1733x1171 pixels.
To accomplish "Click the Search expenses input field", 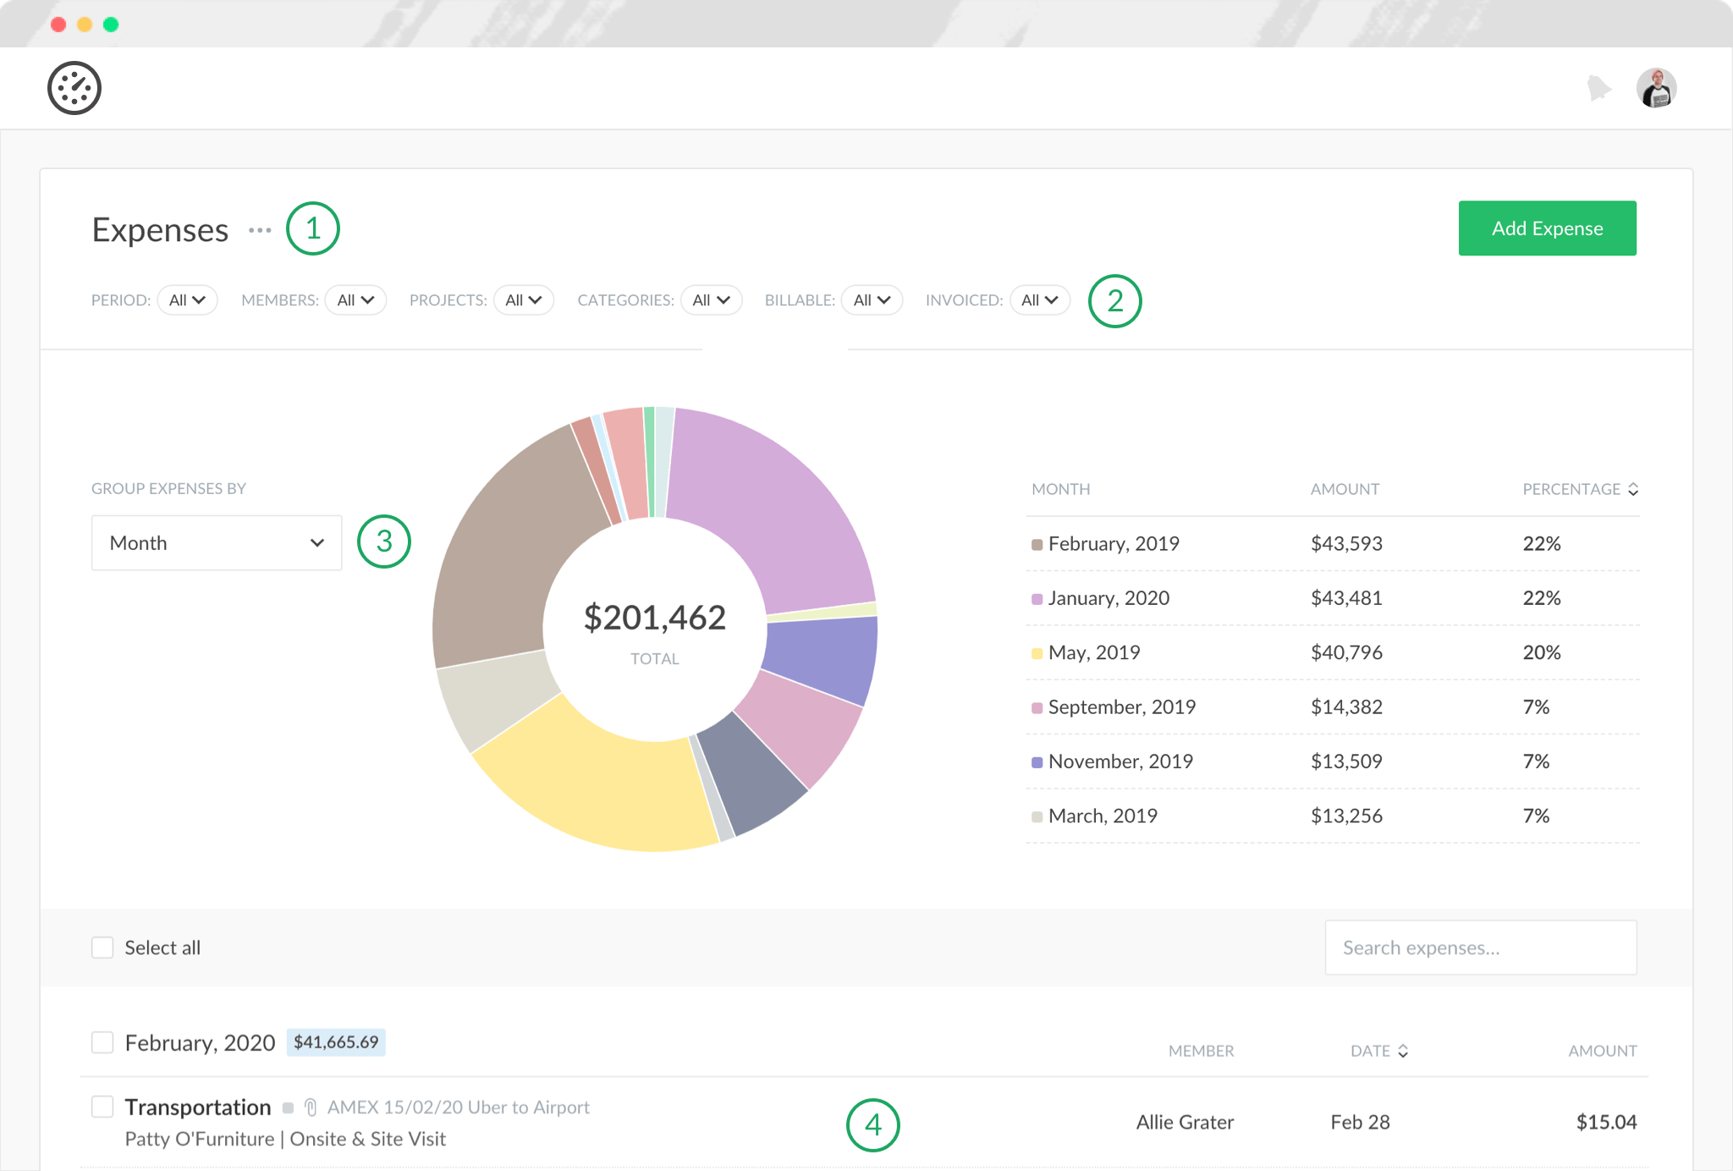I will 1481,948.
